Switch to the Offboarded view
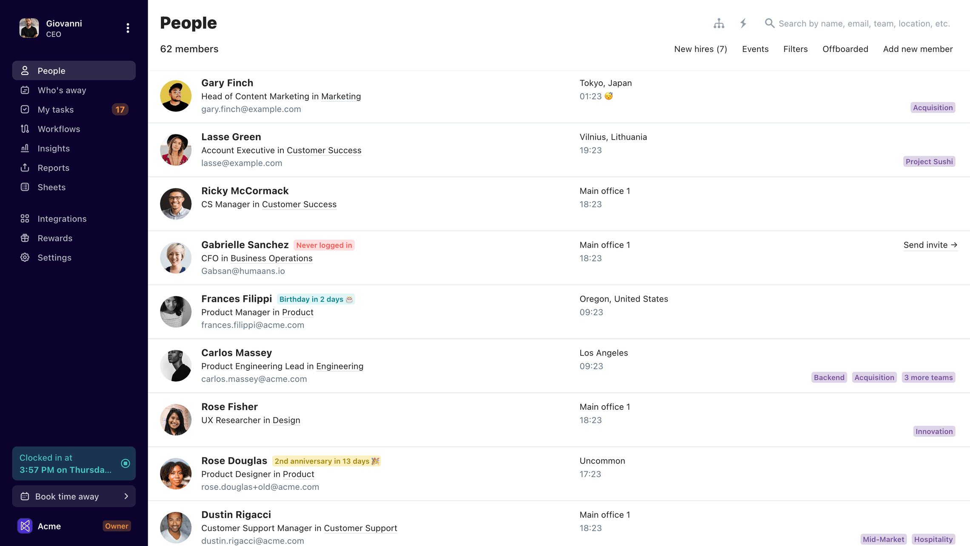970x546 pixels. pos(845,49)
